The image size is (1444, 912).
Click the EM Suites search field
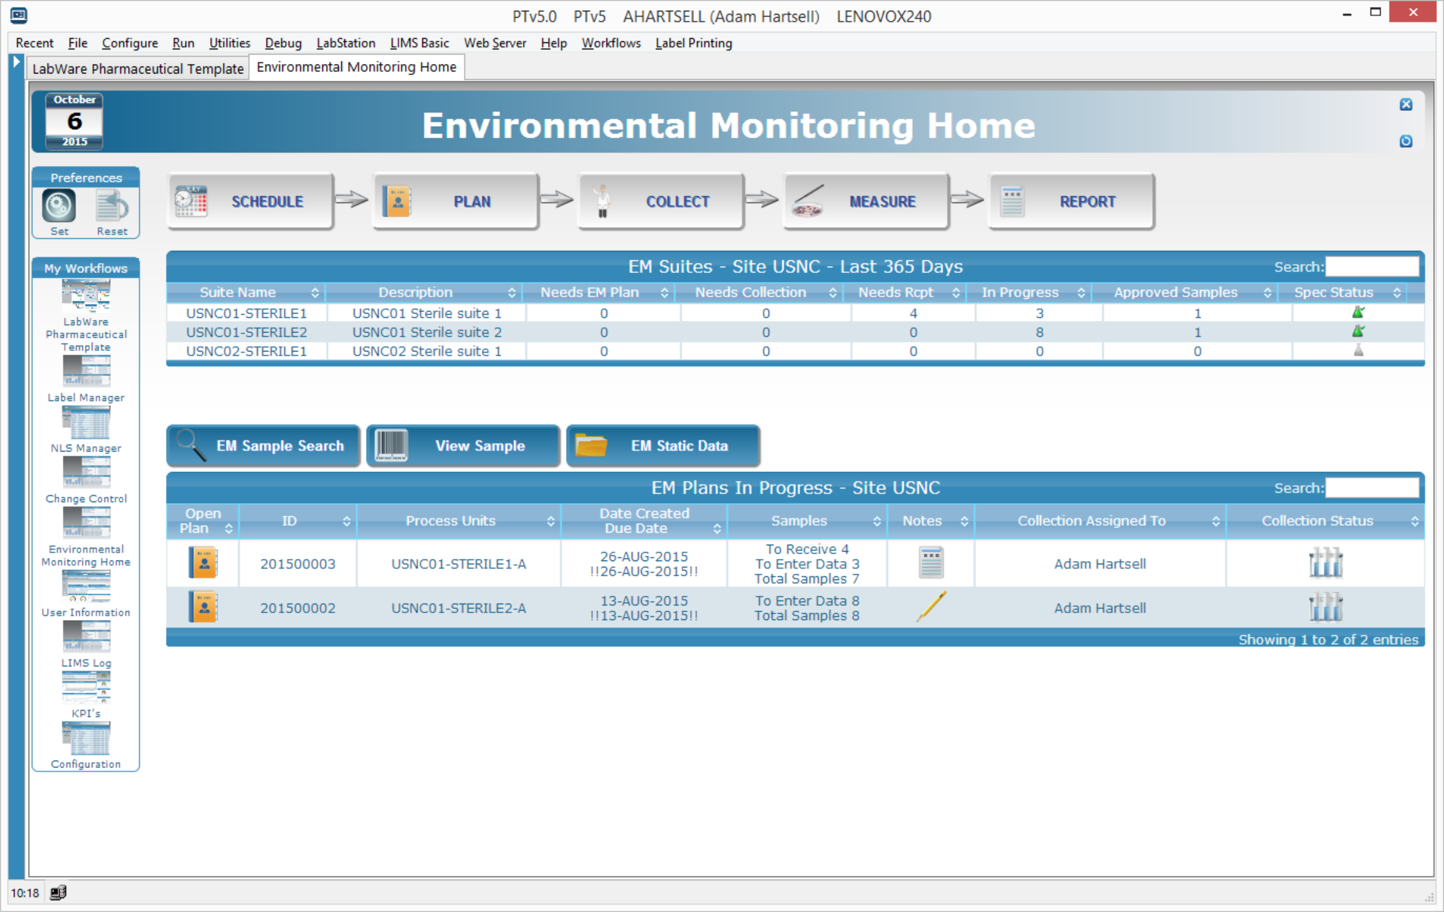coord(1371,267)
